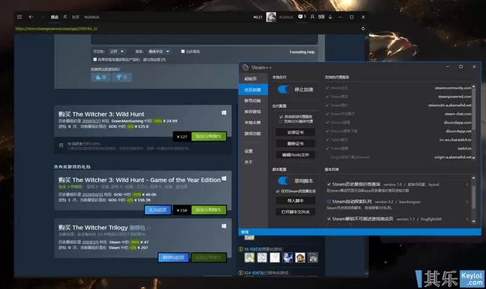Uncheck Steam解锁不可描述游戏商店页 checkbox
This screenshot has width=486, height=289.
[x=329, y=219]
